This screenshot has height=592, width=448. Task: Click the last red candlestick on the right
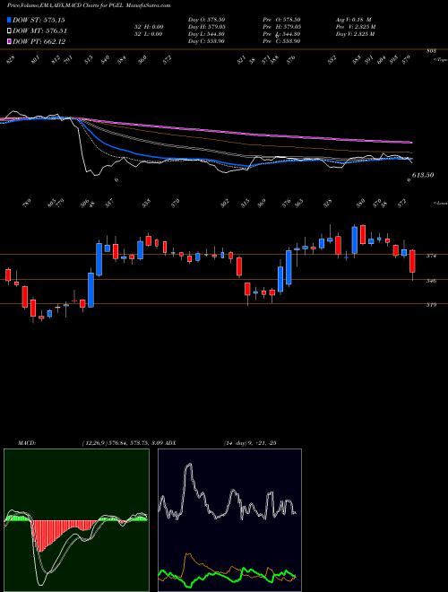[412, 261]
